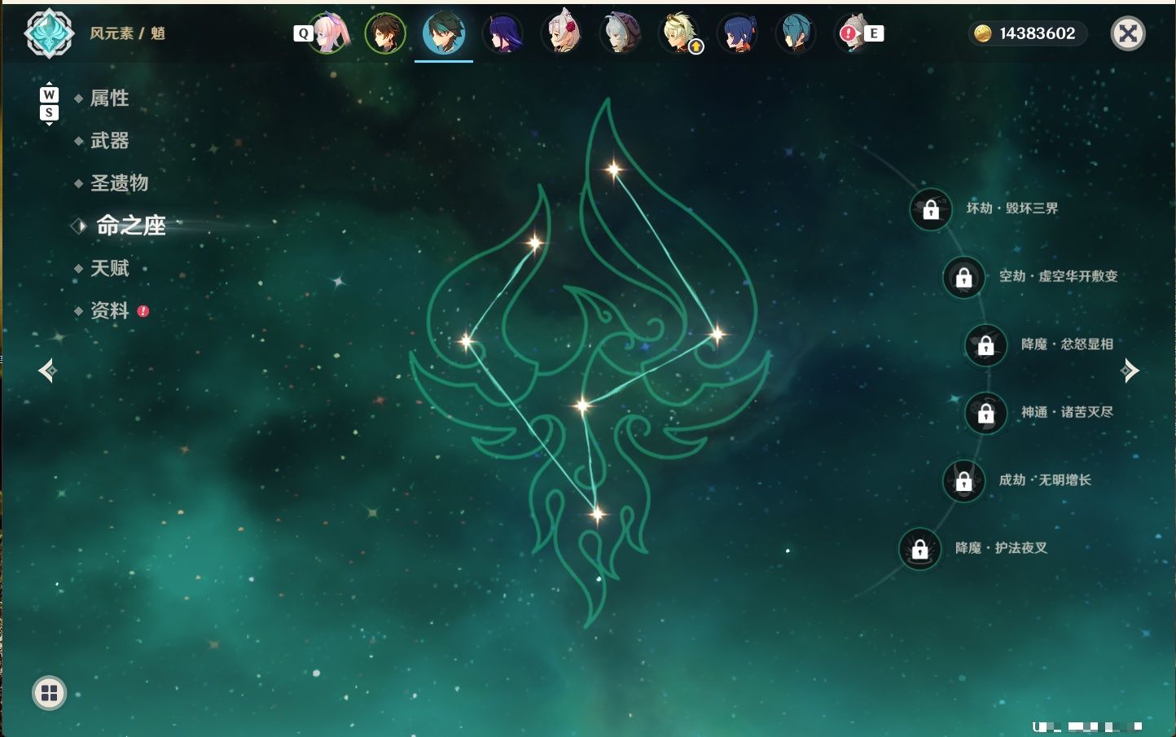The height and width of the screenshot is (737, 1176).
Task: Select the locked 空劫·虚空华开敷变 constellation icon
Action: [964, 278]
